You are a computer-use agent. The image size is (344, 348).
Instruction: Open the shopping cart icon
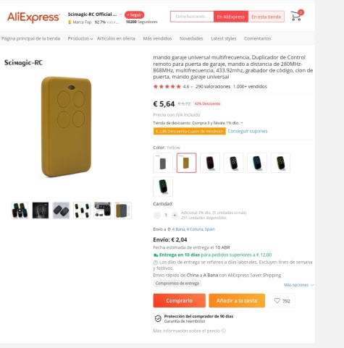pyautogui.click(x=296, y=16)
